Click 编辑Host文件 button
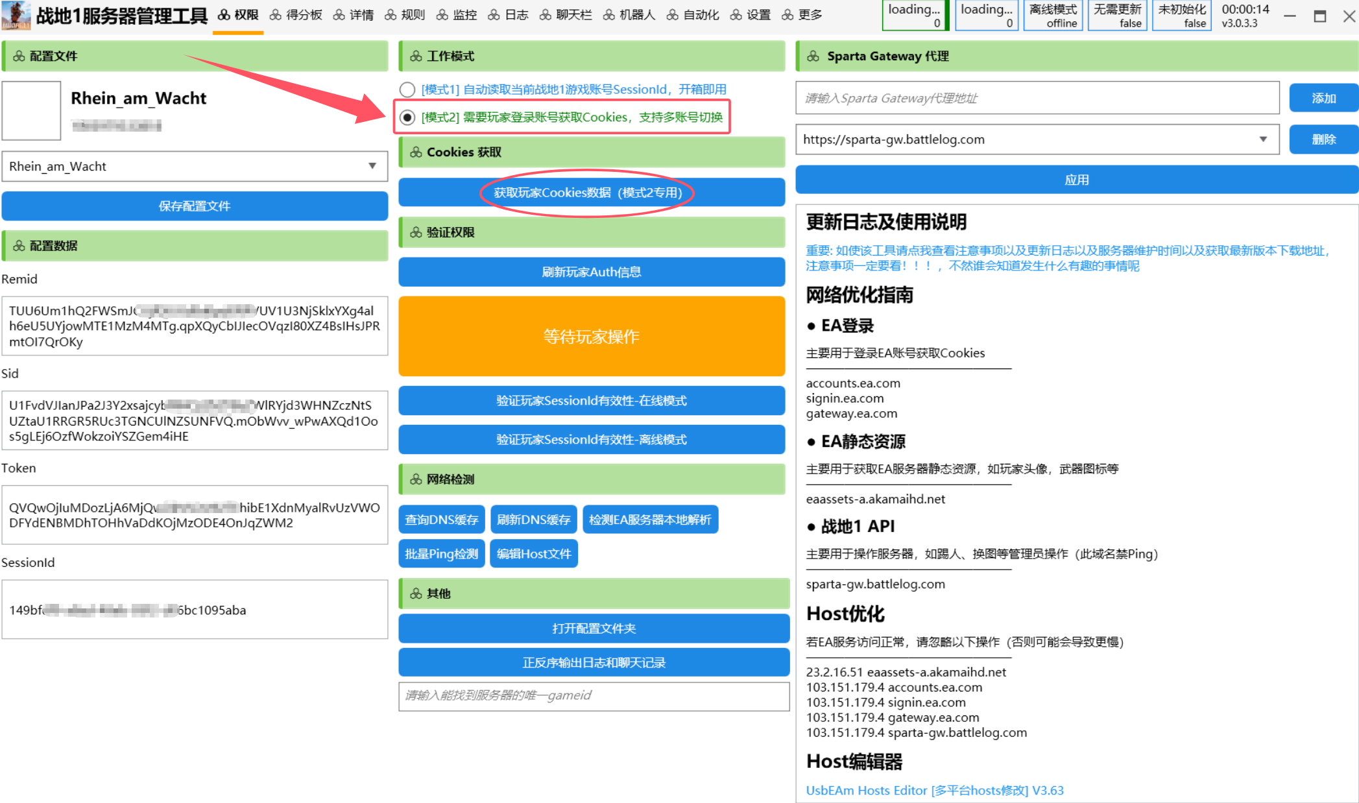This screenshot has height=803, width=1359. (x=534, y=554)
